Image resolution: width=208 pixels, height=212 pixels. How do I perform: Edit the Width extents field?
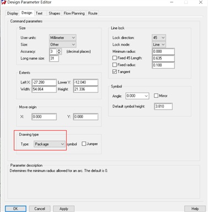coord(44,89)
